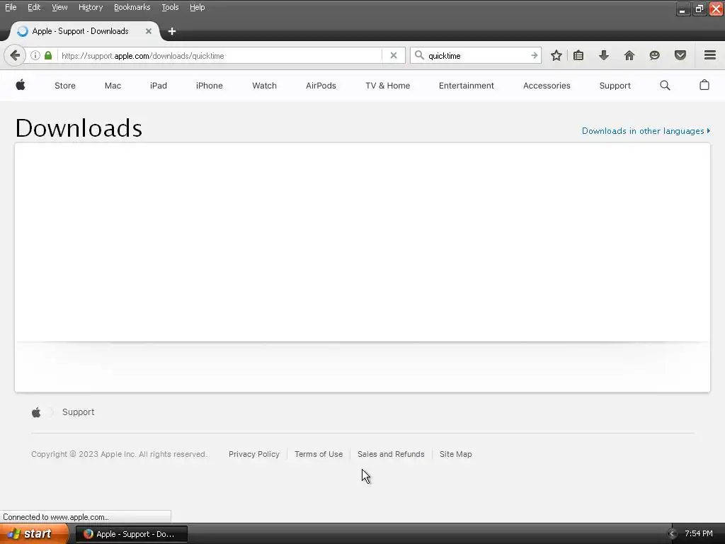The height and width of the screenshot is (544, 725).
Task: Open Site Map link
Action: pos(456,454)
